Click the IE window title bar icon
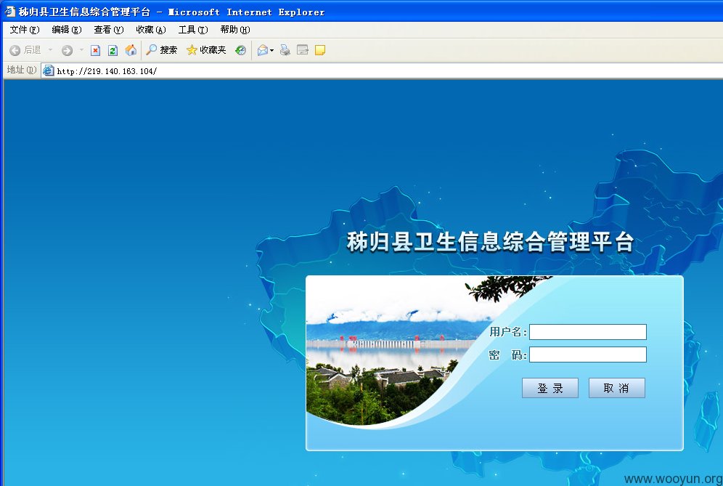The width and height of the screenshot is (723, 486). tap(10, 12)
